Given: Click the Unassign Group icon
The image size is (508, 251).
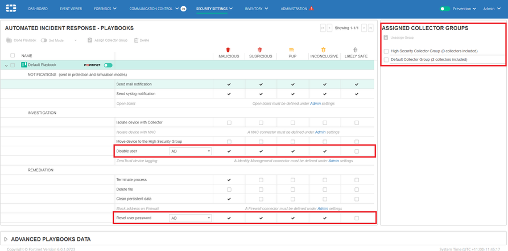Looking at the screenshot, I should 386,38.
